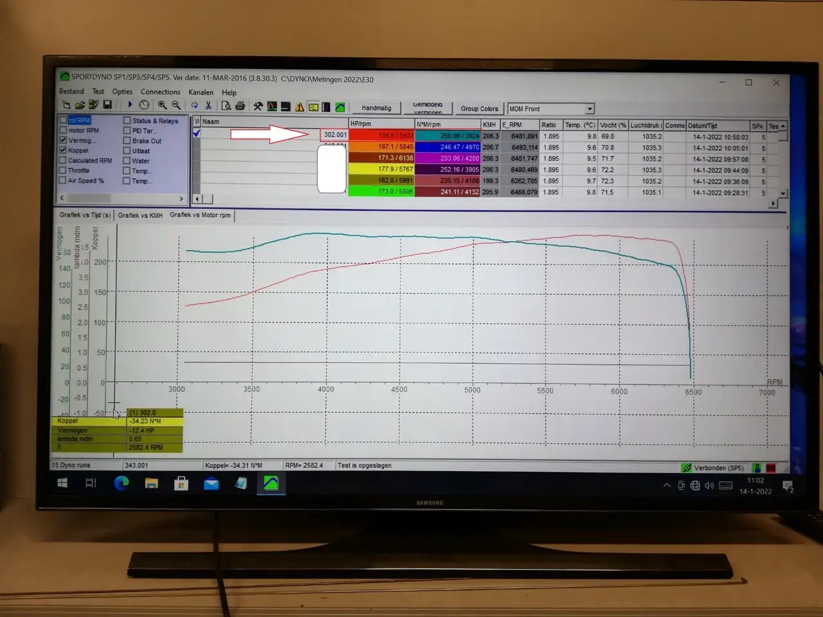Screen dimensions: 823x617
Task: Open File Explorer from the taskbar
Action: (151, 483)
